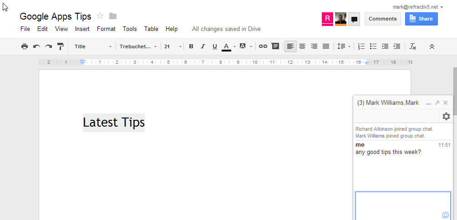Expand the background color dropdown arrow

(x=251, y=46)
